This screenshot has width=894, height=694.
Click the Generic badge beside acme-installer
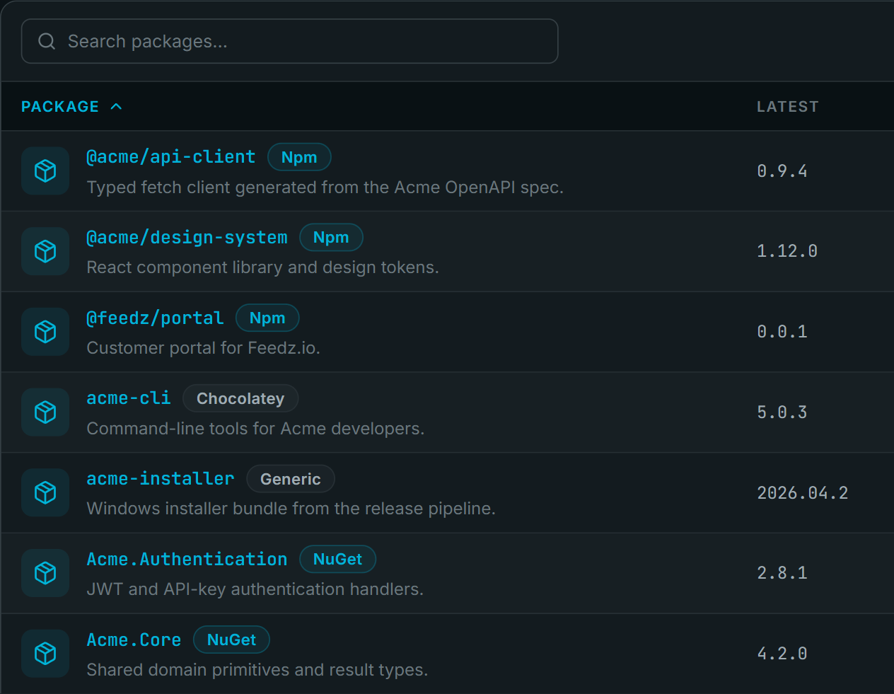click(x=291, y=479)
